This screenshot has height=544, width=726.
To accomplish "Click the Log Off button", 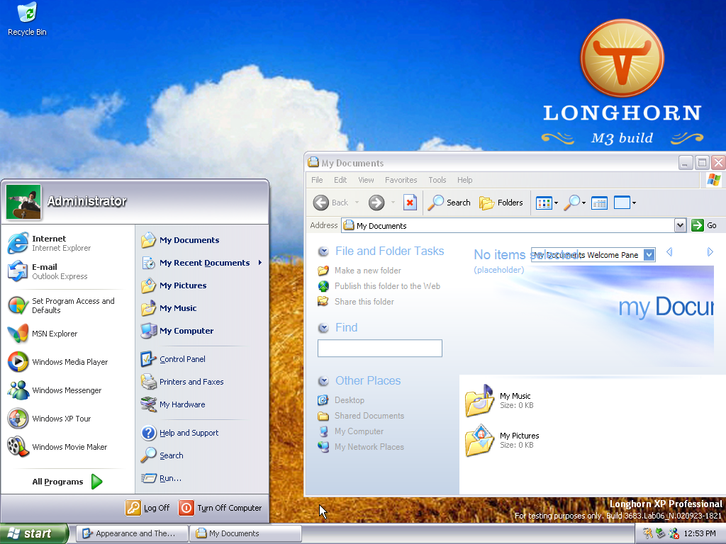I will tap(147, 507).
